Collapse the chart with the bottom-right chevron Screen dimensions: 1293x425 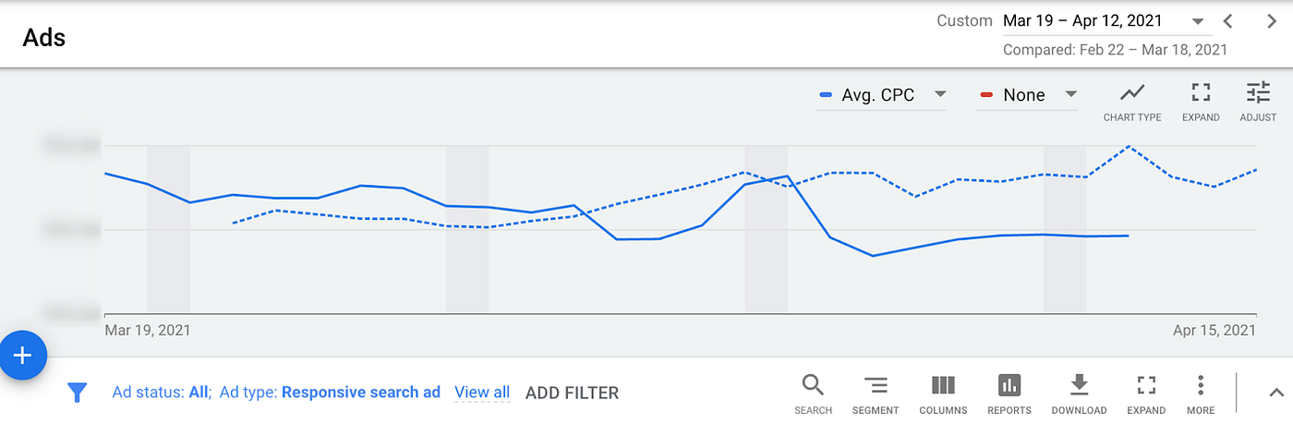(x=1275, y=393)
